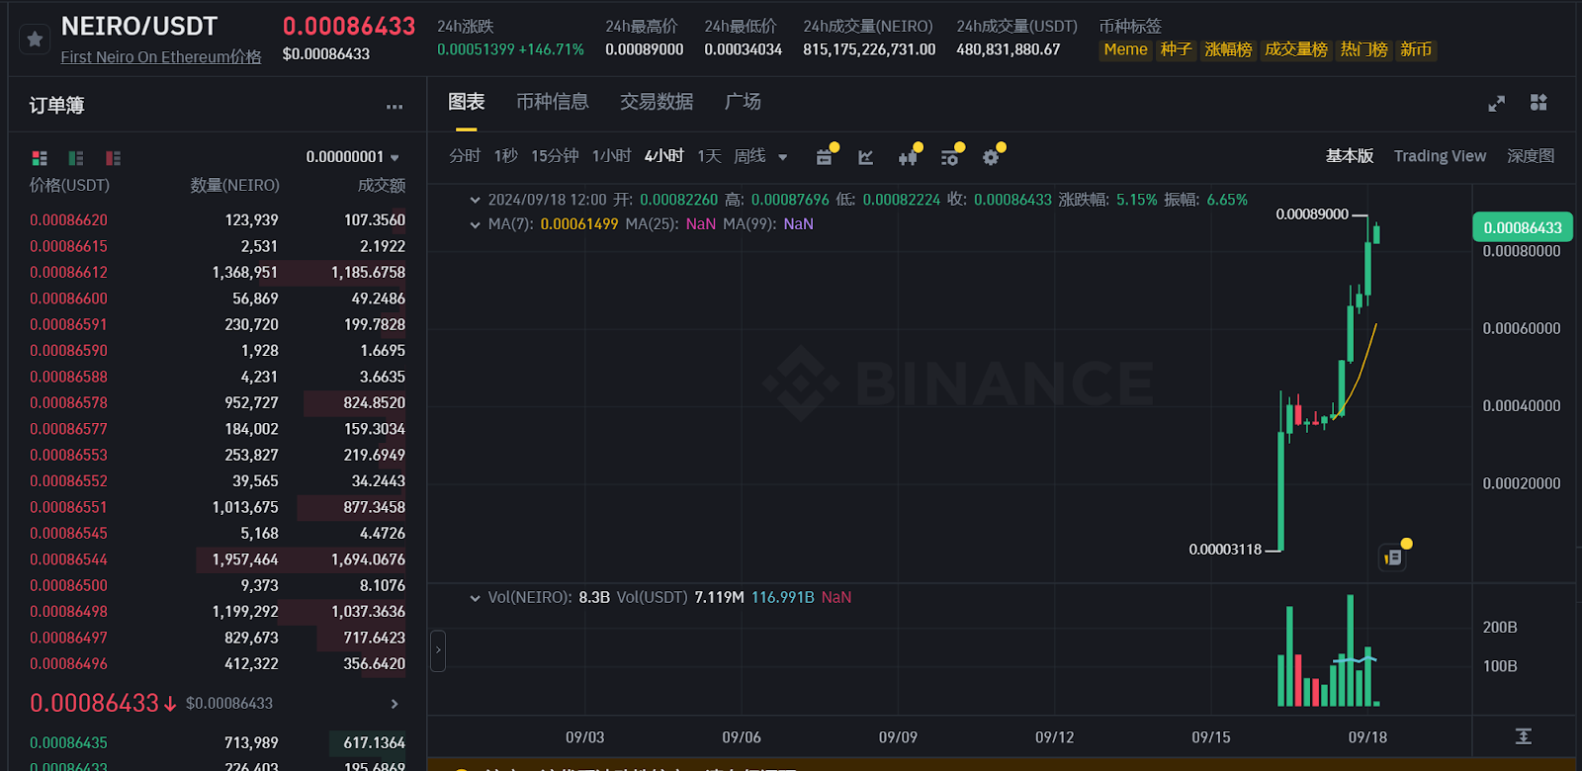Click the down arrow beside last price
This screenshot has height=771, width=1582.
pyautogui.click(x=170, y=704)
